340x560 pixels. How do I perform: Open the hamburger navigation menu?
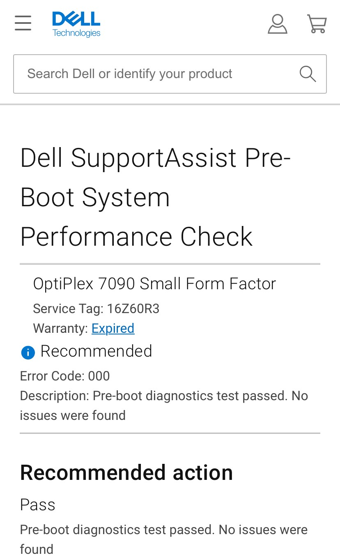click(23, 23)
